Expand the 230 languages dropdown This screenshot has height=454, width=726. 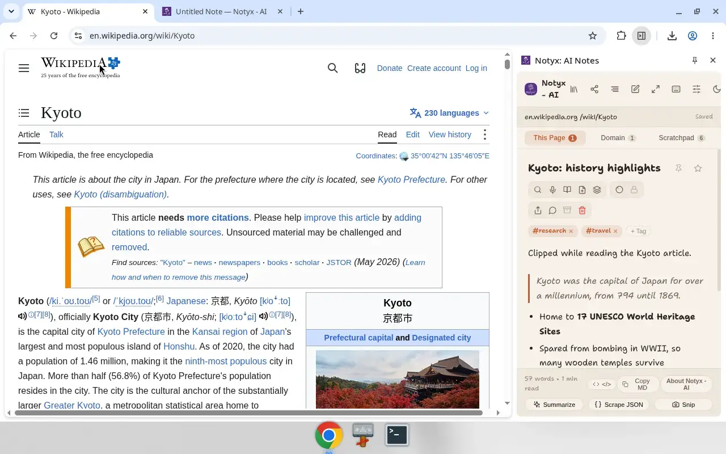pos(449,113)
